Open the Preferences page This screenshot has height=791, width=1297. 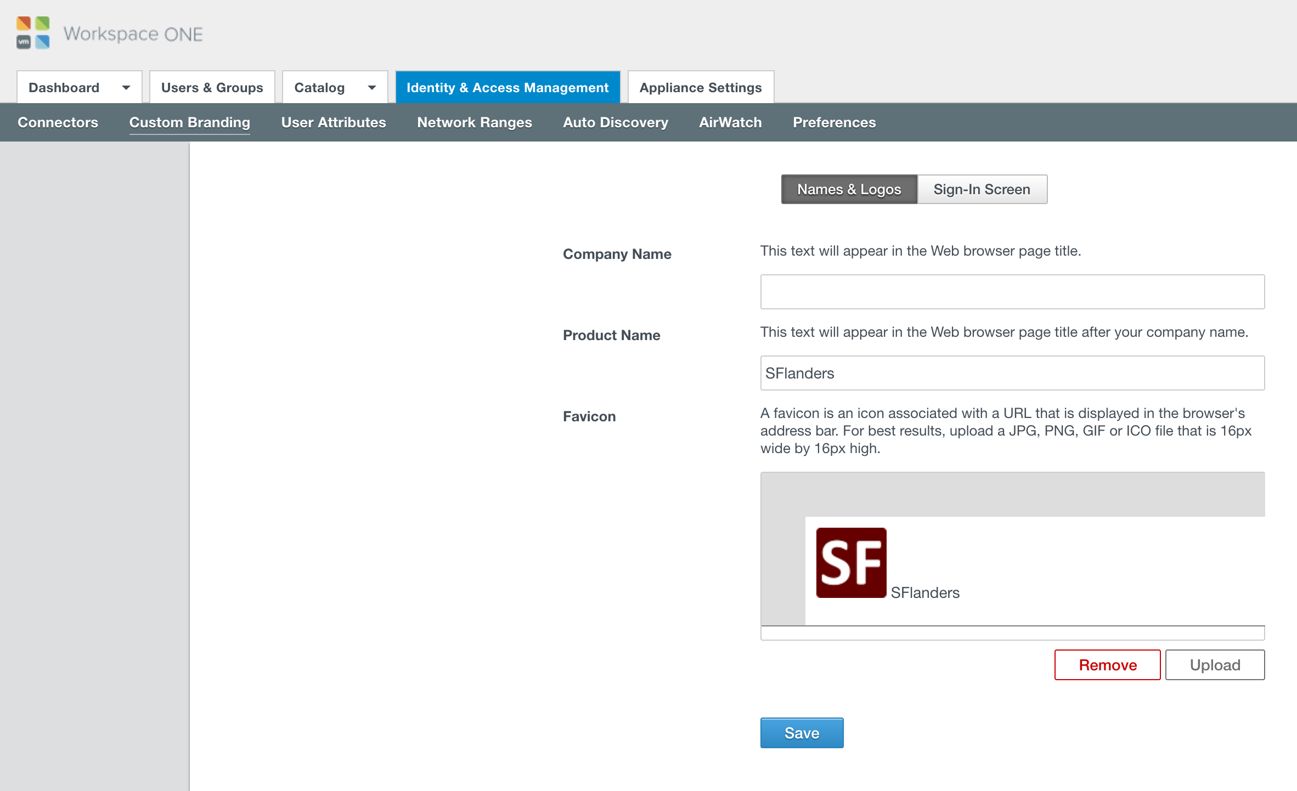point(834,122)
